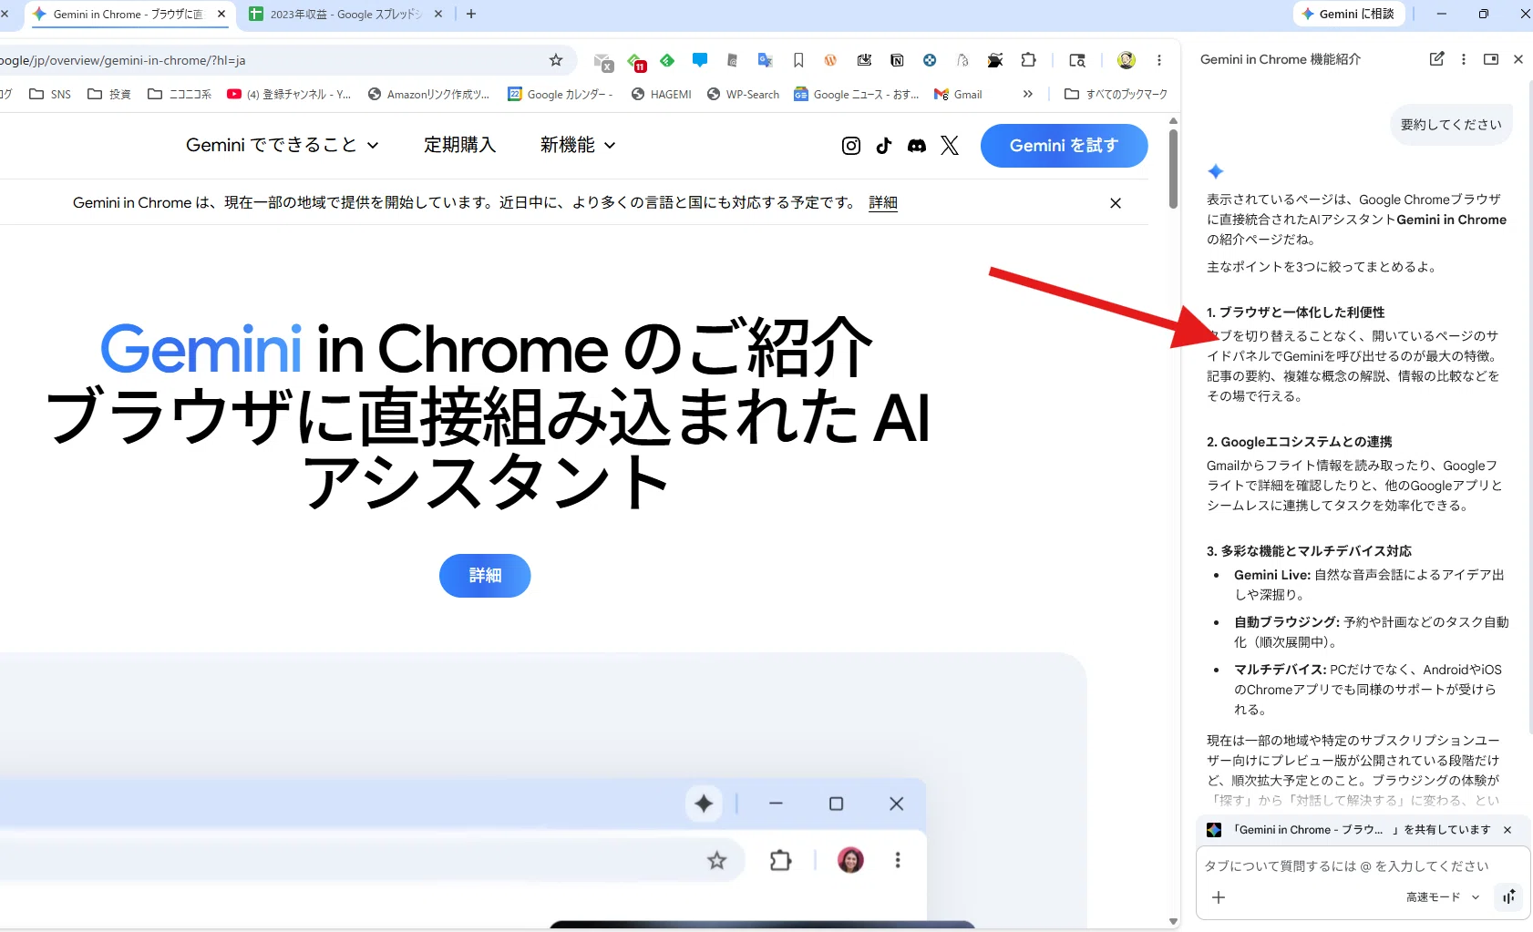Image resolution: width=1533 pixels, height=932 pixels.
Task: Follow the '詳細' link in the banner
Action: tap(883, 203)
